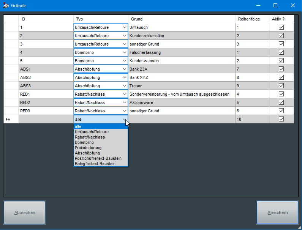Choose Positionsfreitext-Baustein from the list
Image resolution: width=302 pixels, height=230 pixels.
point(98,158)
